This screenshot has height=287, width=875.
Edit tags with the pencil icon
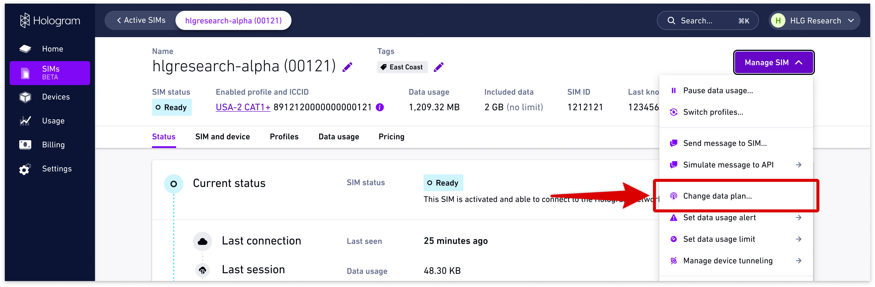tap(438, 67)
